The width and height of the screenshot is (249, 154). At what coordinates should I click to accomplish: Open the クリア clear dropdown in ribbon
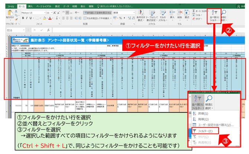point(197,19)
